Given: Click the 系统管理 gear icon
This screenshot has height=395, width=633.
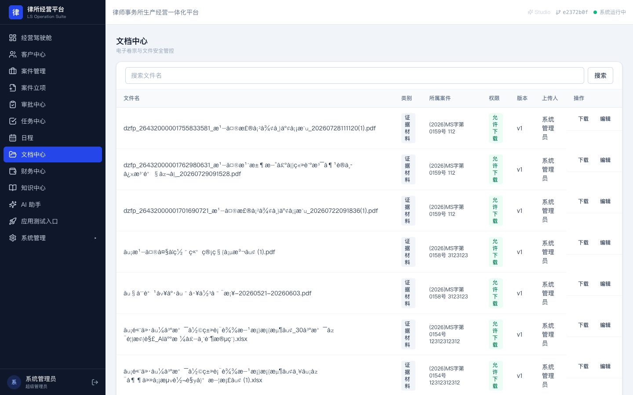Looking at the screenshot, I should 13,238.
